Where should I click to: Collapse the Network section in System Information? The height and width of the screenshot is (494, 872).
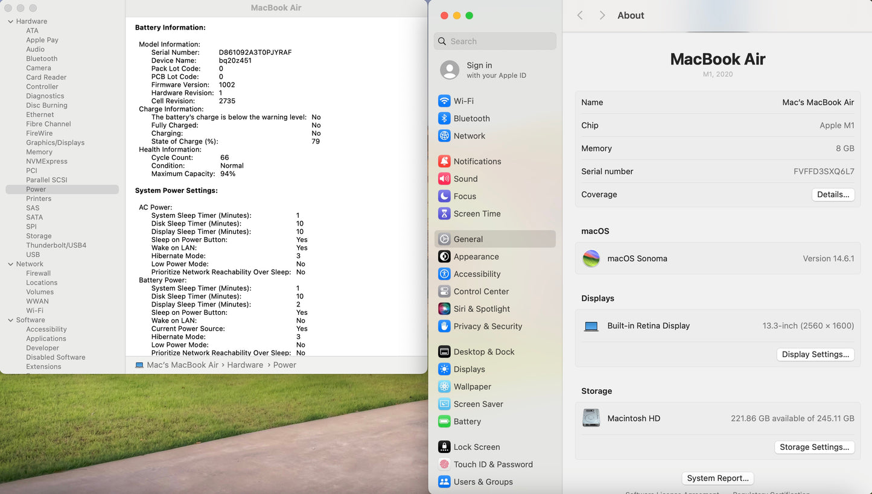pyautogui.click(x=10, y=264)
